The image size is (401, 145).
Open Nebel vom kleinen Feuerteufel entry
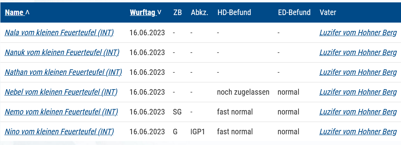tap(61, 92)
